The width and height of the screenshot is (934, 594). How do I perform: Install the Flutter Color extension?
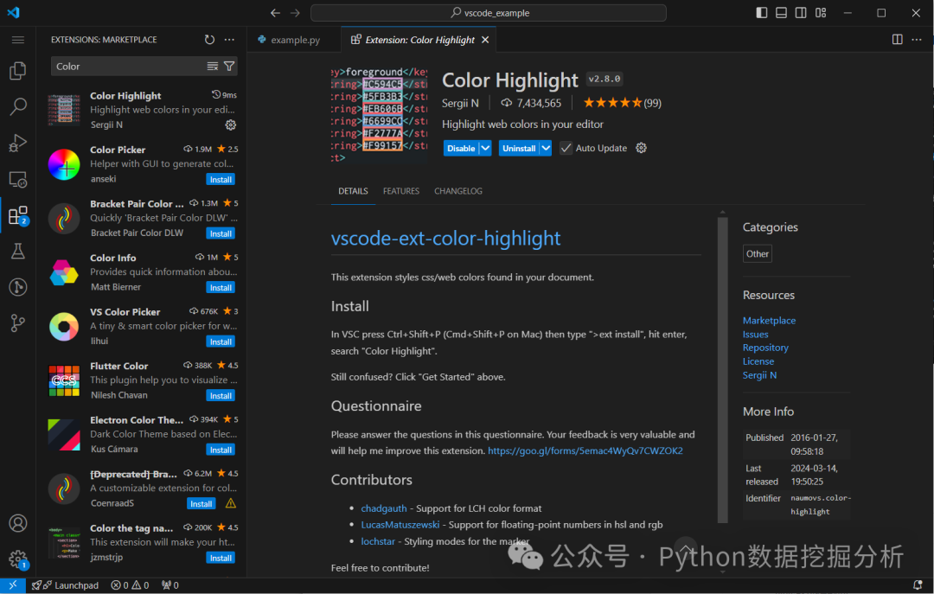[x=221, y=396]
